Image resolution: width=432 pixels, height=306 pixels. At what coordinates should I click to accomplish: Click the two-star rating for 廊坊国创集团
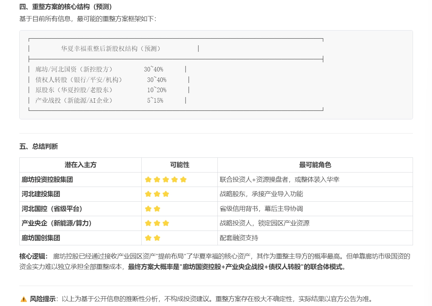point(153,238)
